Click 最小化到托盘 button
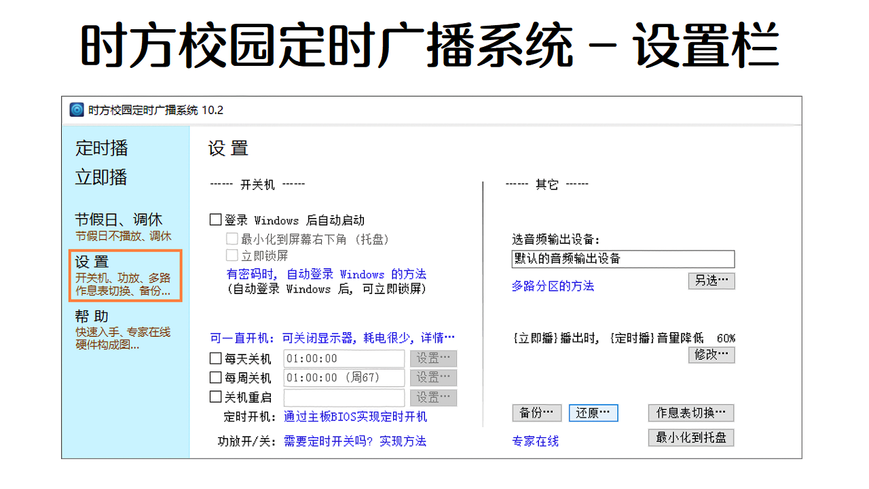 (690, 437)
